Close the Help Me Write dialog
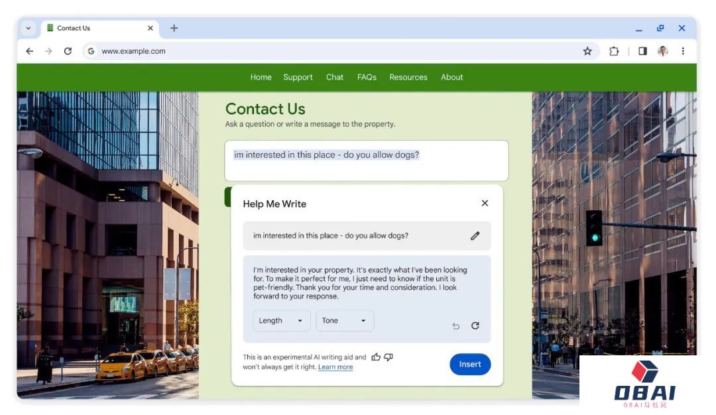Screen dimensions: 716x415 click(x=485, y=203)
